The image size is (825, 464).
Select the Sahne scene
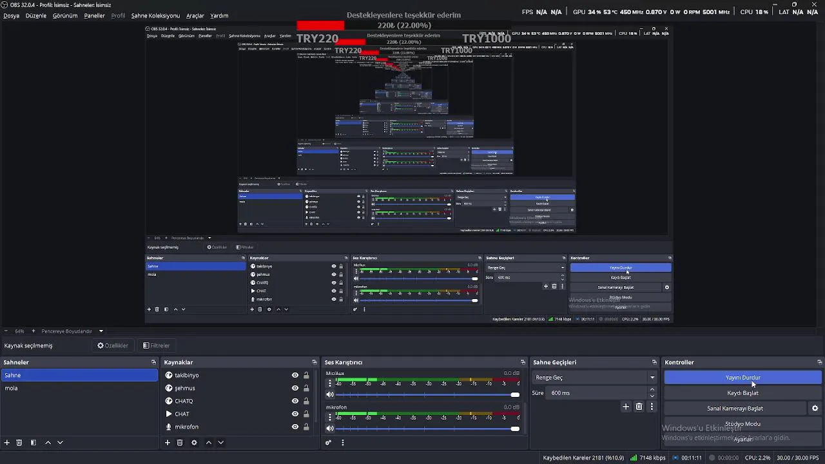point(79,375)
